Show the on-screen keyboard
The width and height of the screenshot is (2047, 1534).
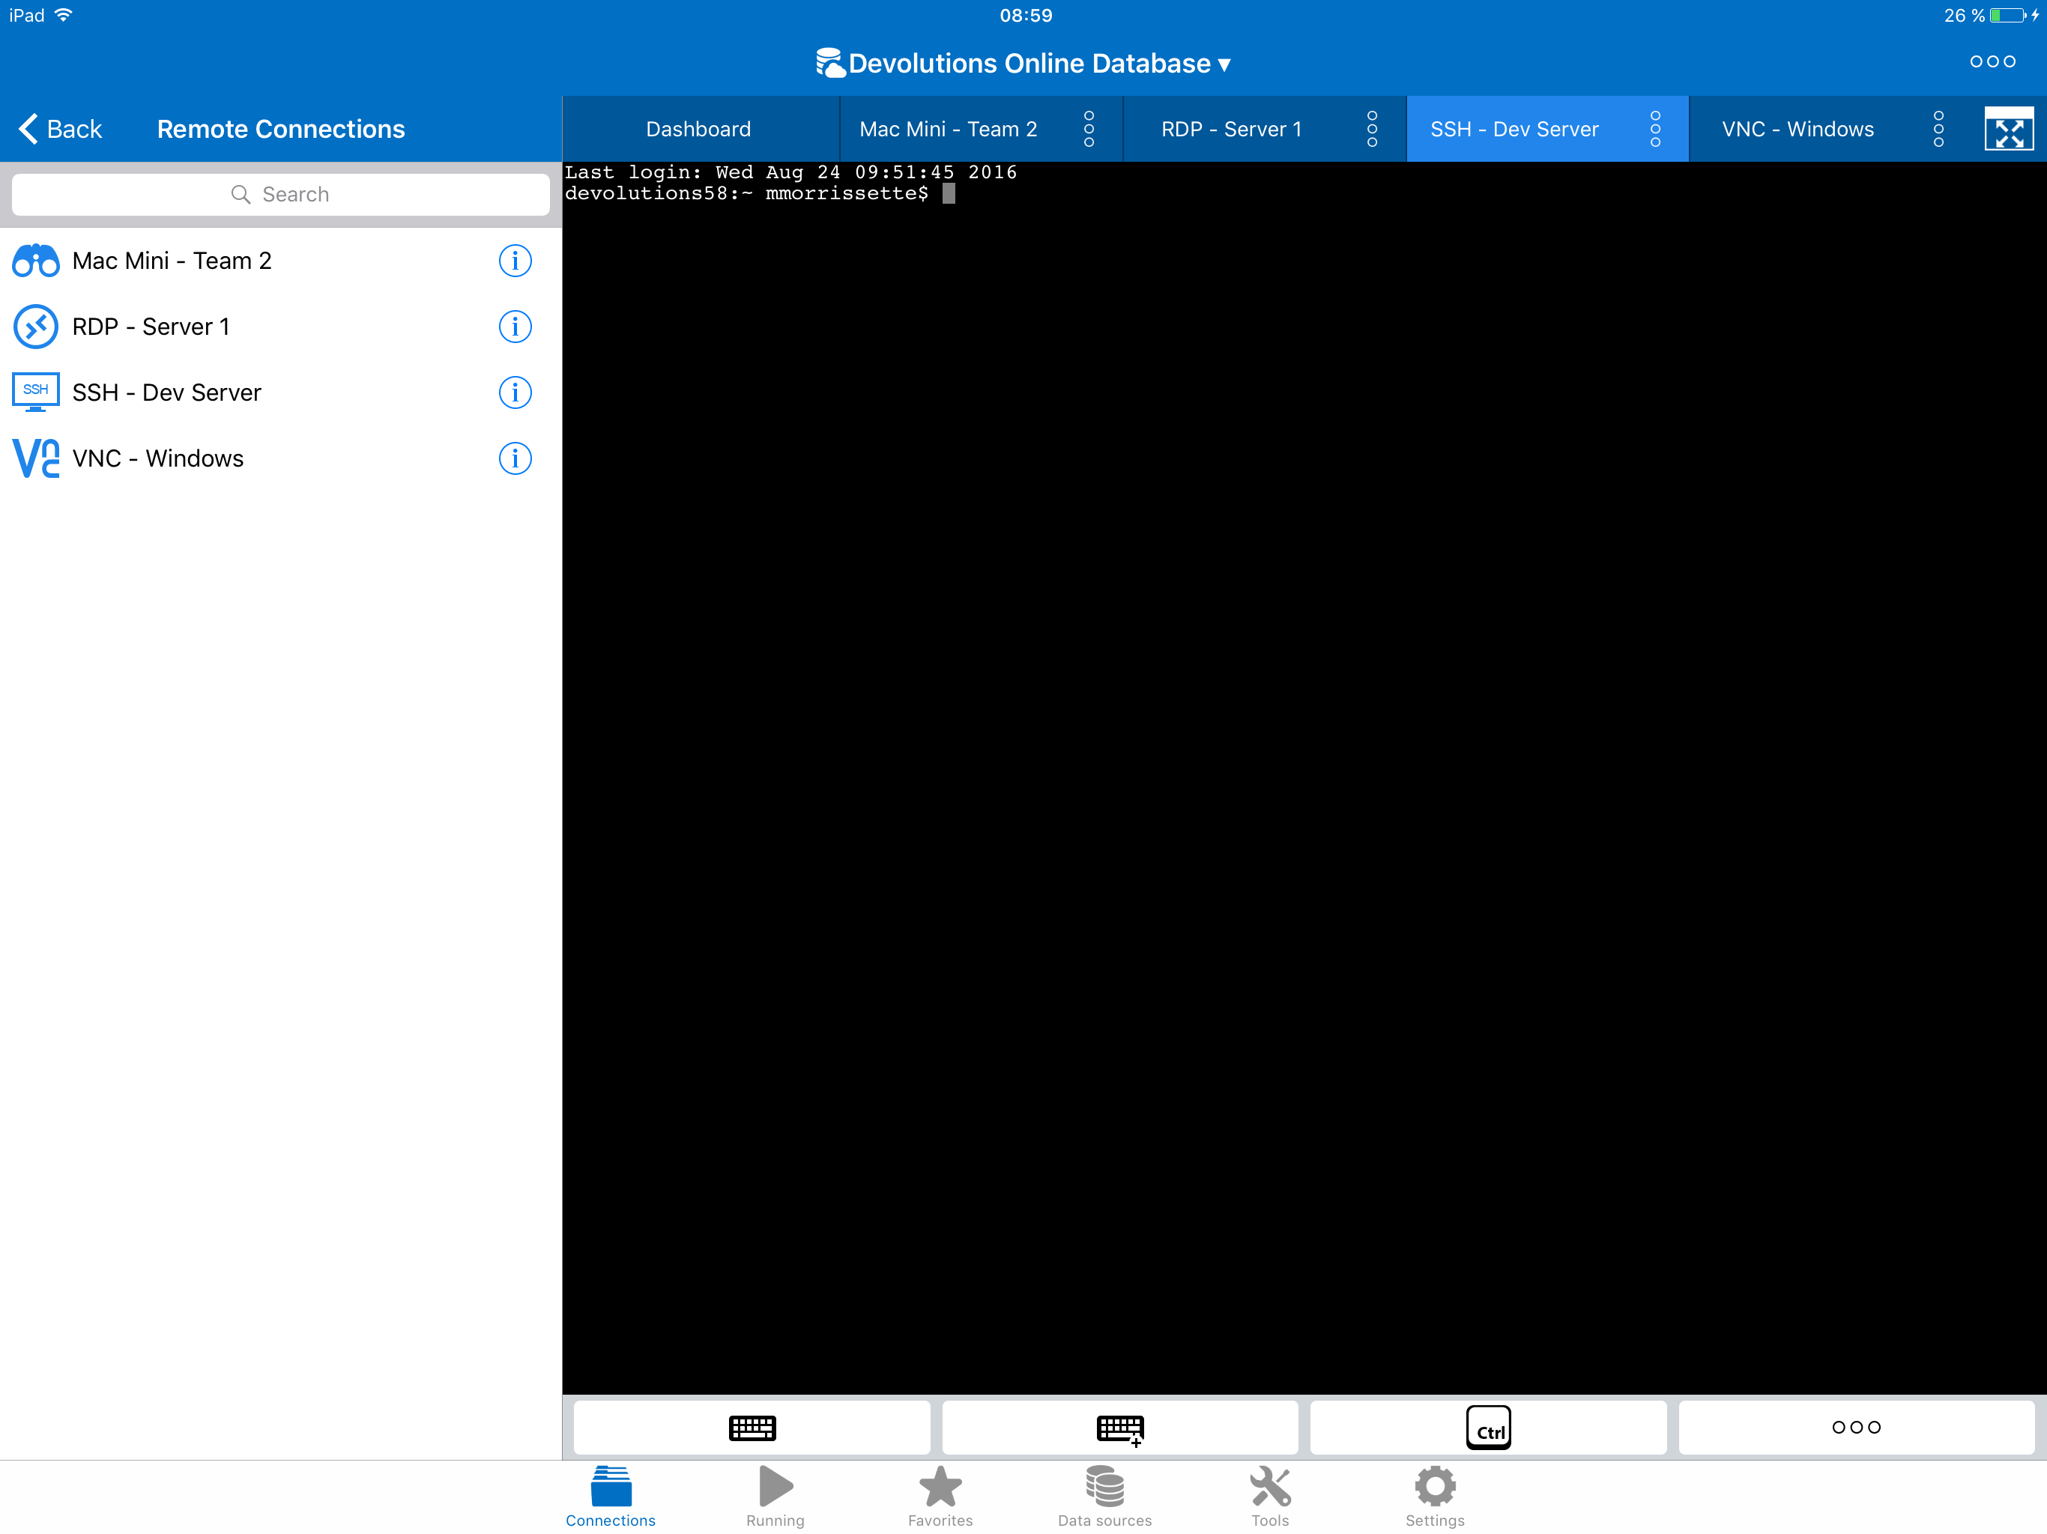point(752,1428)
